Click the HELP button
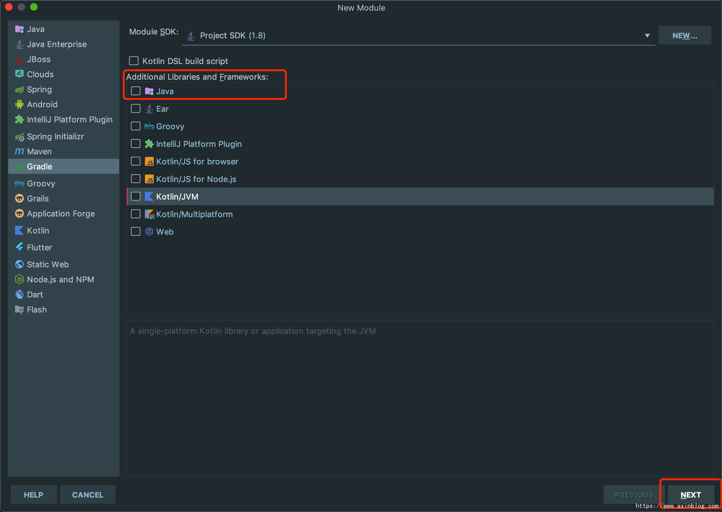The image size is (722, 512). 34,494
